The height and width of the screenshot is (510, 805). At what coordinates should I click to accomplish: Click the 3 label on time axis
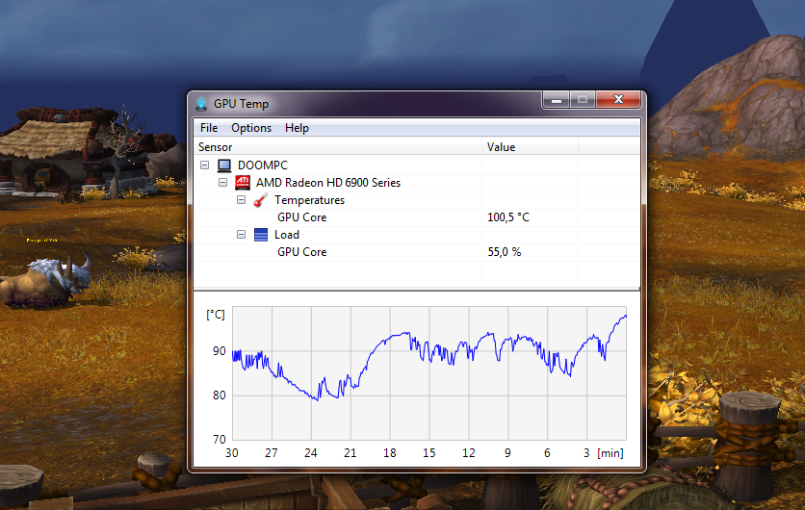click(x=586, y=453)
